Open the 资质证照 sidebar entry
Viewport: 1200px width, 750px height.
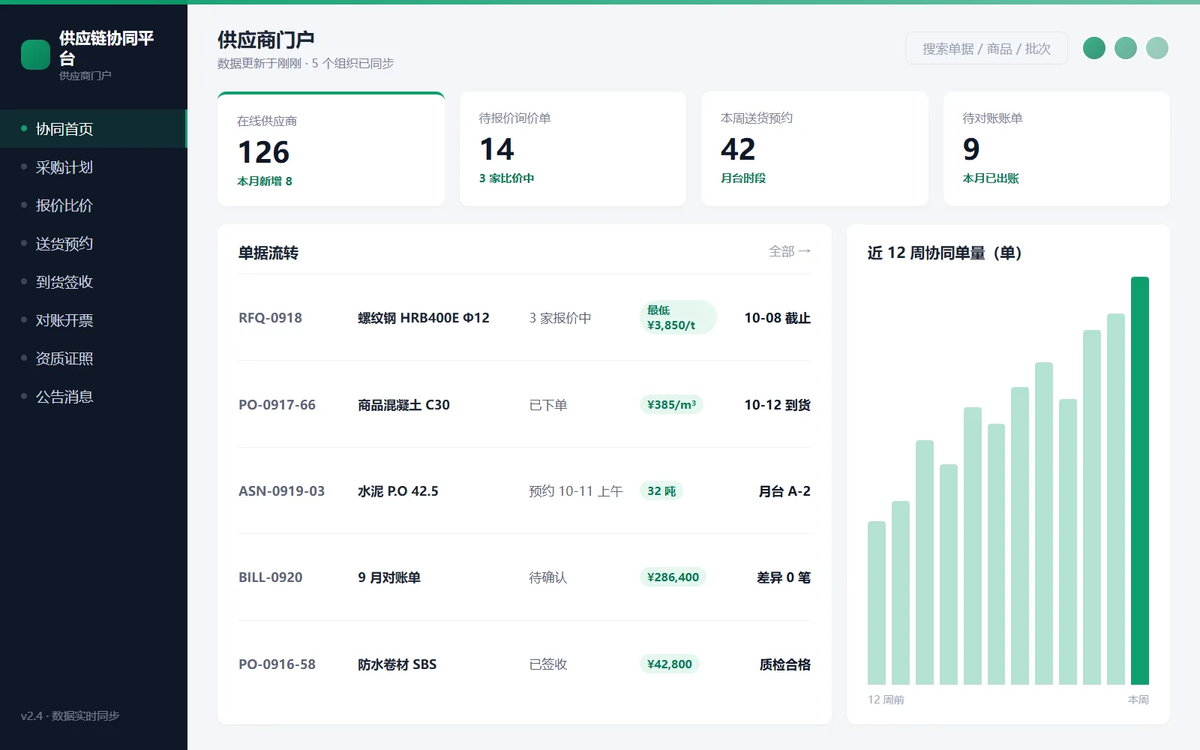point(94,358)
